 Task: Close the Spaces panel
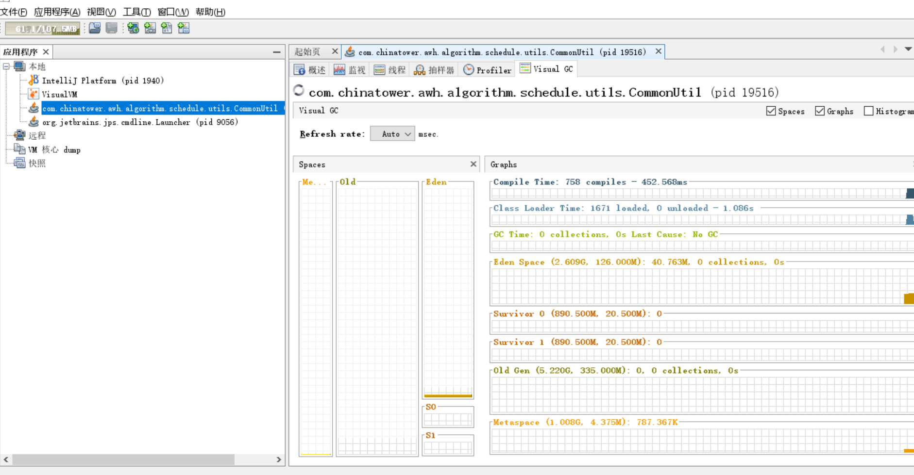(x=473, y=164)
